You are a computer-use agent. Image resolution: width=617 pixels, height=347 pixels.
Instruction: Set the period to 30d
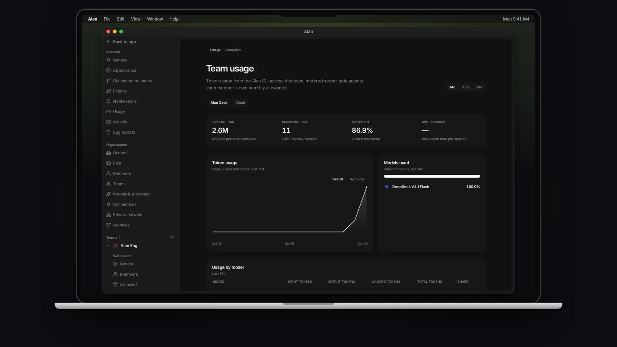[465, 87]
